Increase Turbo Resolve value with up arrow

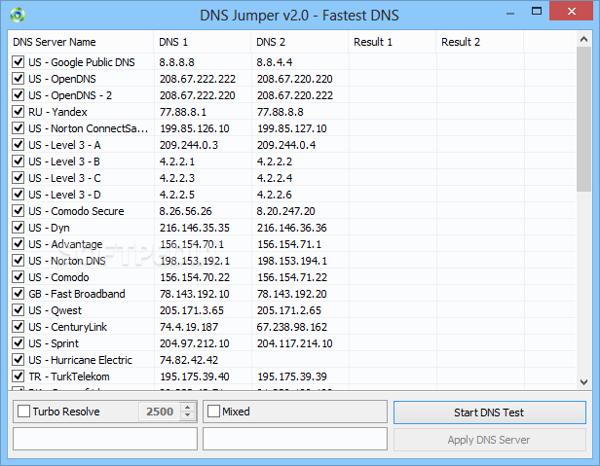pyautogui.click(x=187, y=408)
